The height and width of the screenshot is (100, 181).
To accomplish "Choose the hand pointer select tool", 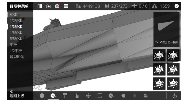I will [x=77, y=96].
